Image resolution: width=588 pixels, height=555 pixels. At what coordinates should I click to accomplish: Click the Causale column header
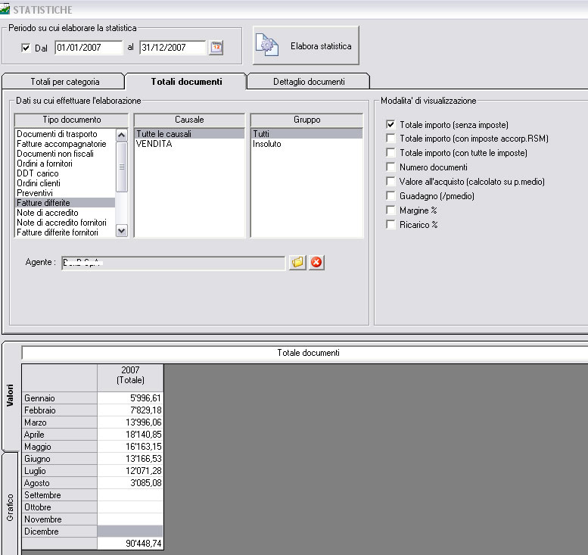tap(189, 120)
